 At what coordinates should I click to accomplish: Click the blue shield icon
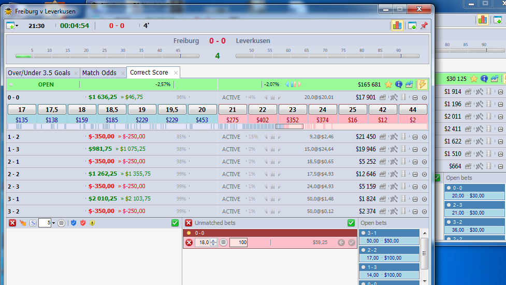tap(74, 223)
